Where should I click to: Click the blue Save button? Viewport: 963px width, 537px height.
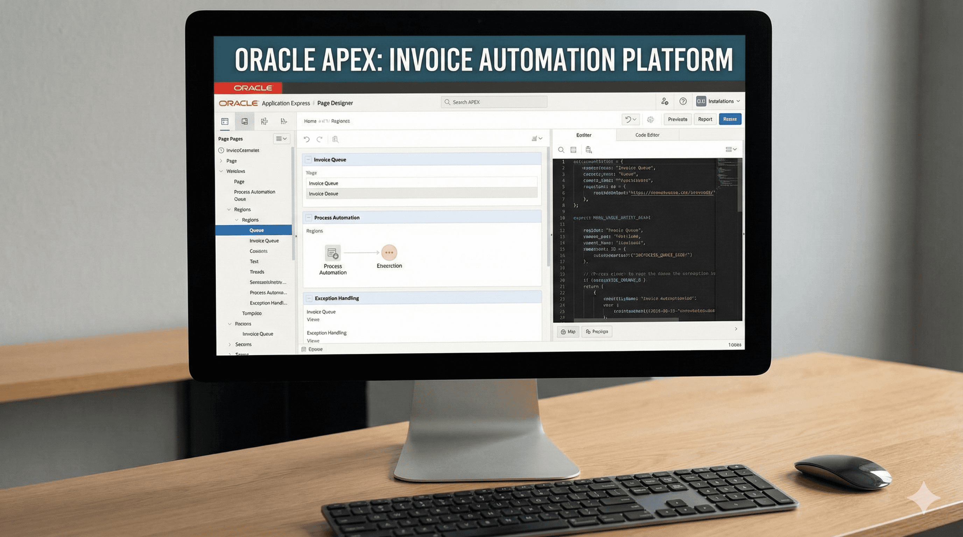coord(729,119)
